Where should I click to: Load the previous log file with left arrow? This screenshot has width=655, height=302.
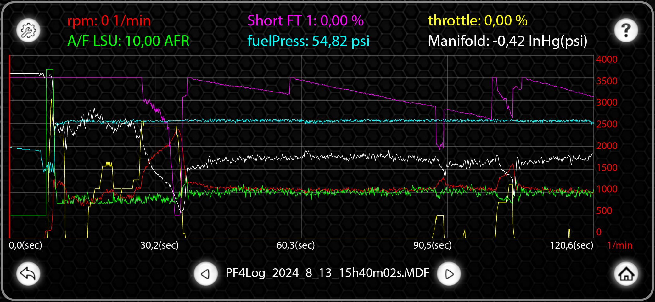pos(206,274)
